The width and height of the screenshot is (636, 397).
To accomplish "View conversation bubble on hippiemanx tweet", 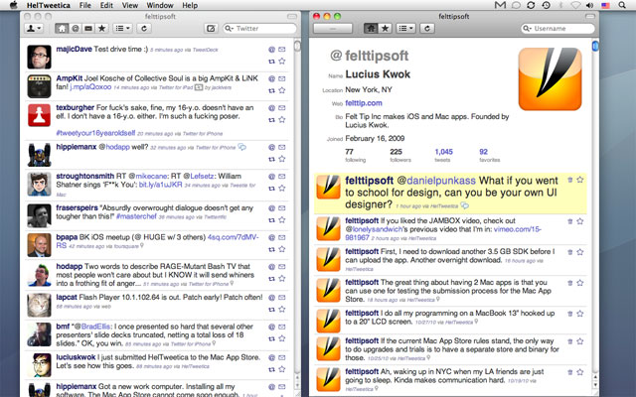I will 242,147.
